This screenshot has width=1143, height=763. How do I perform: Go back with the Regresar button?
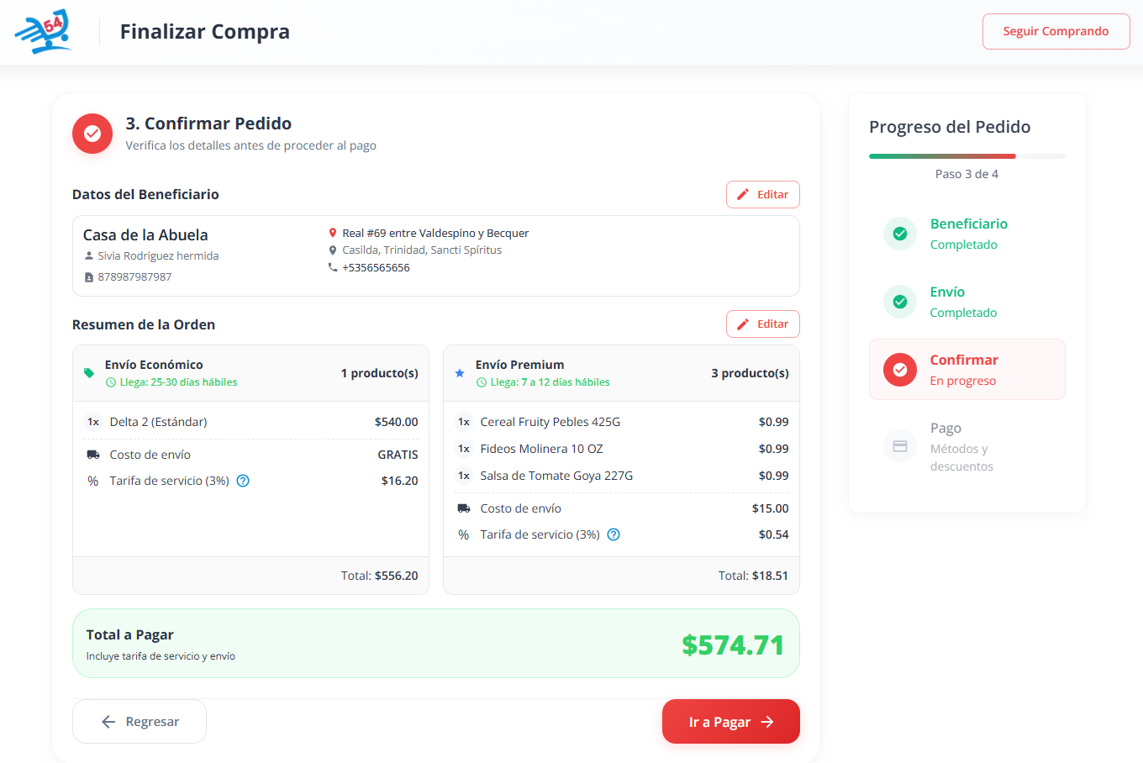pos(140,722)
